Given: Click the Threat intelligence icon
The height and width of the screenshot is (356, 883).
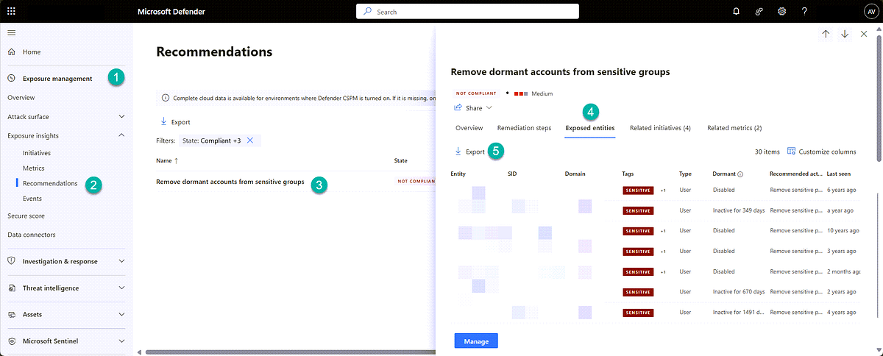Looking at the screenshot, I should [x=11, y=288].
